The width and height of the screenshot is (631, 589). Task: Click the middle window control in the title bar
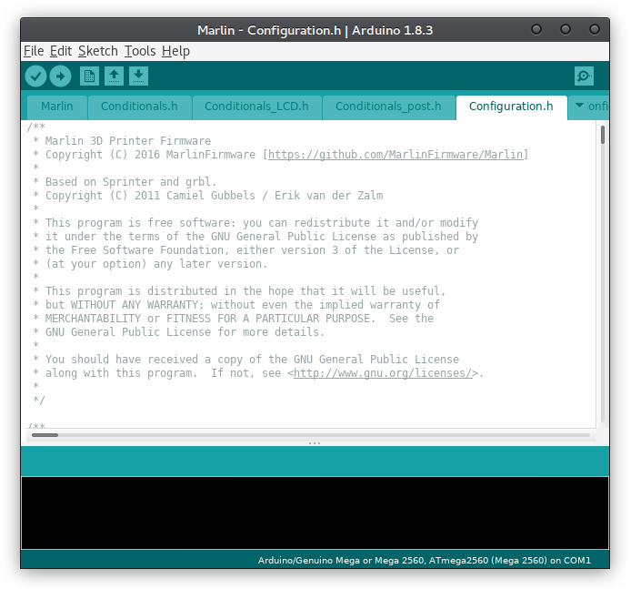click(566, 29)
